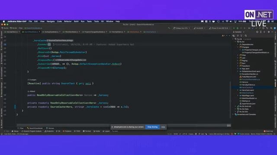
Task: Switch to the first editor tab on the left
Action: pos(12,32)
